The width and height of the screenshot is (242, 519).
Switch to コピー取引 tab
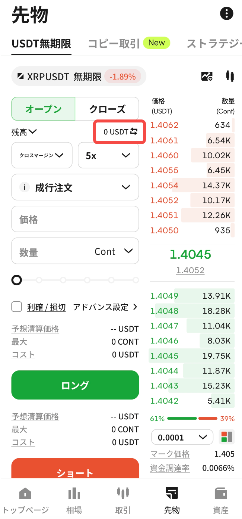point(114,44)
